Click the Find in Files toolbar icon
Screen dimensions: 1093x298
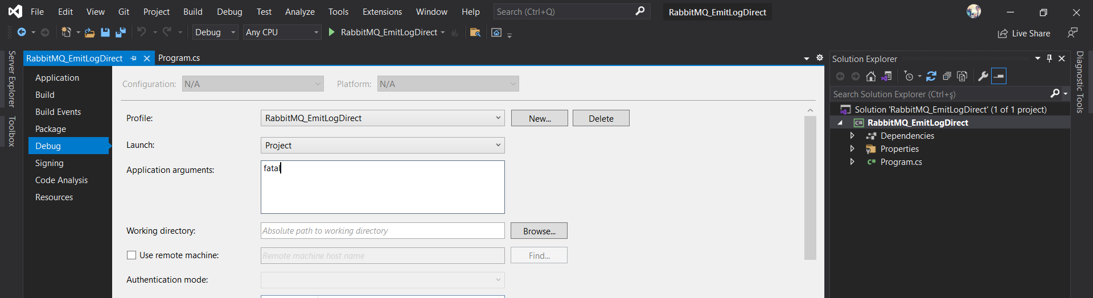click(475, 32)
